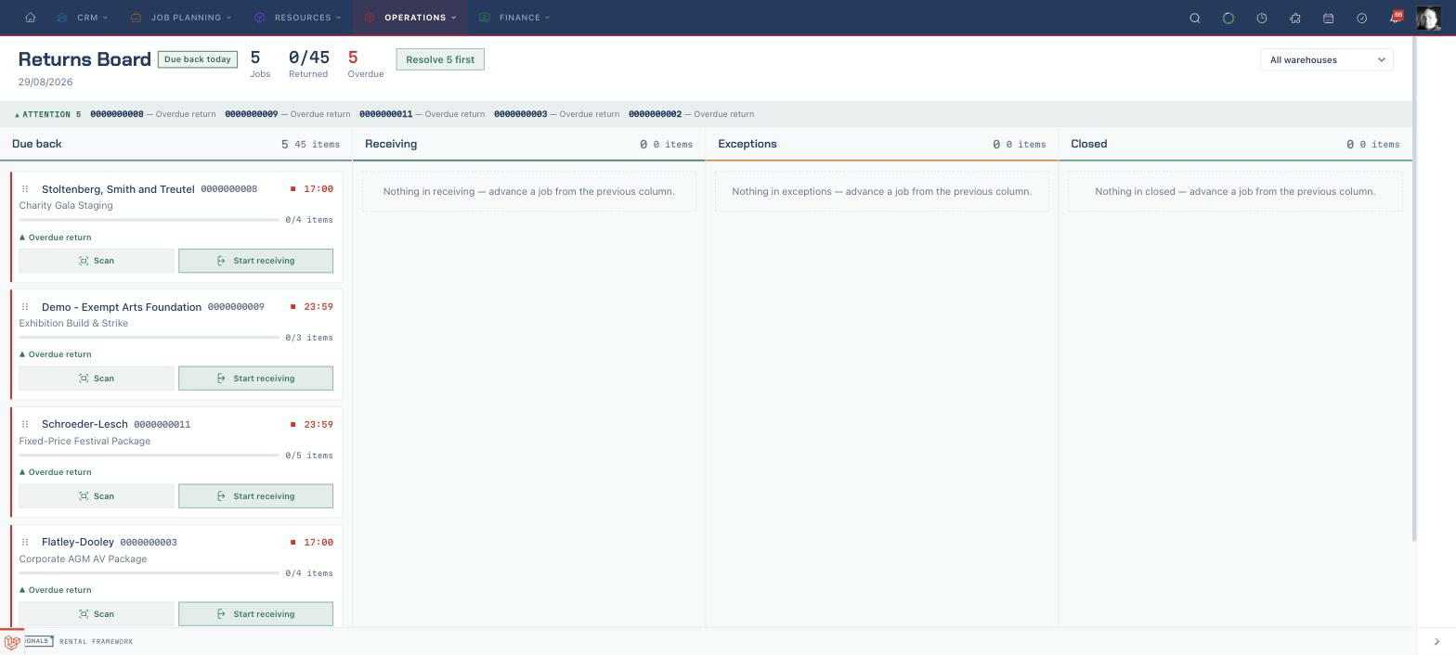
Task: Click the attention triangle icon in alert bar
Action: (17, 115)
